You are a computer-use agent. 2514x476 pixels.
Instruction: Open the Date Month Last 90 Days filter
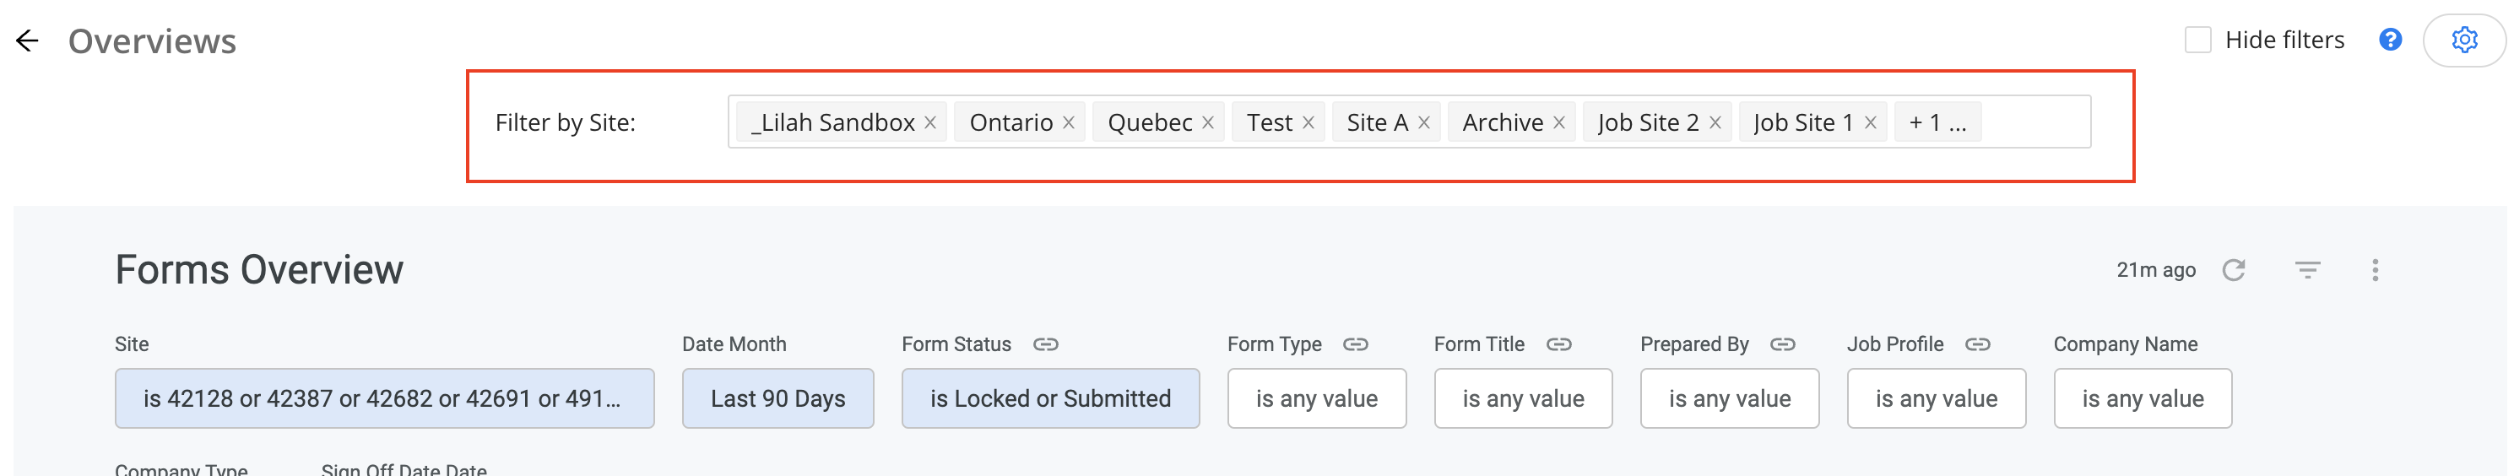click(777, 398)
